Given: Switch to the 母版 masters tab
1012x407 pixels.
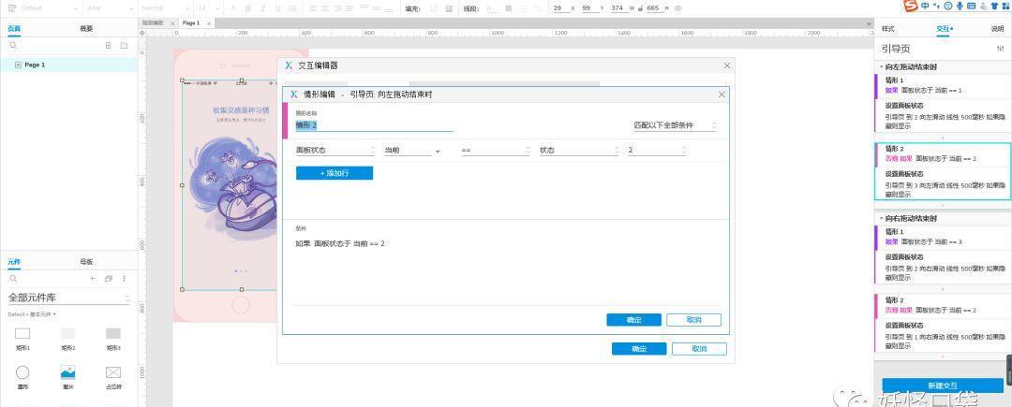Looking at the screenshot, I should click(x=86, y=262).
